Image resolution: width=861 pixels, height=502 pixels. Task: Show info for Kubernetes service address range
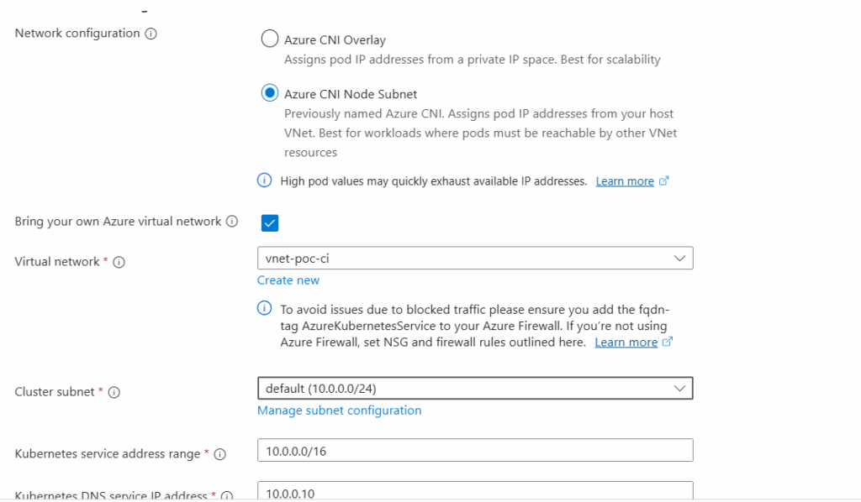[220, 454]
